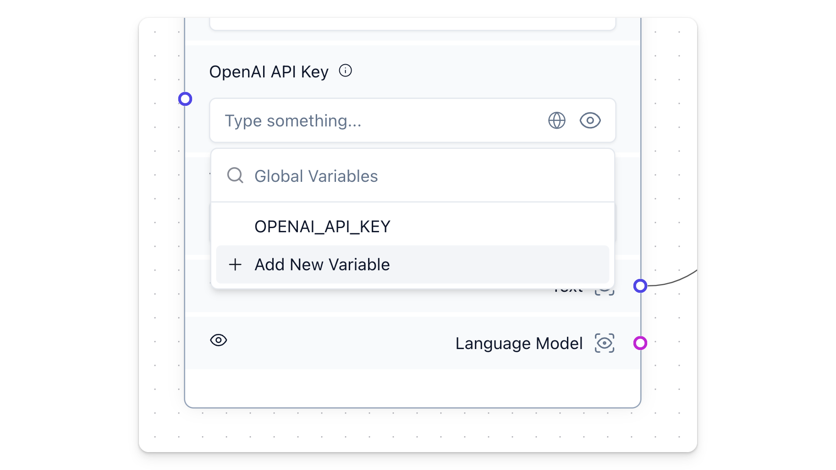Click the info icon beside OpenAI API Key

tap(345, 71)
